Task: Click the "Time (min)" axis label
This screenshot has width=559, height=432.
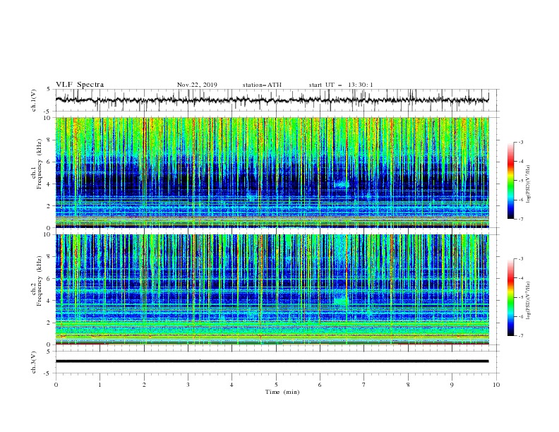Action: (x=282, y=392)
